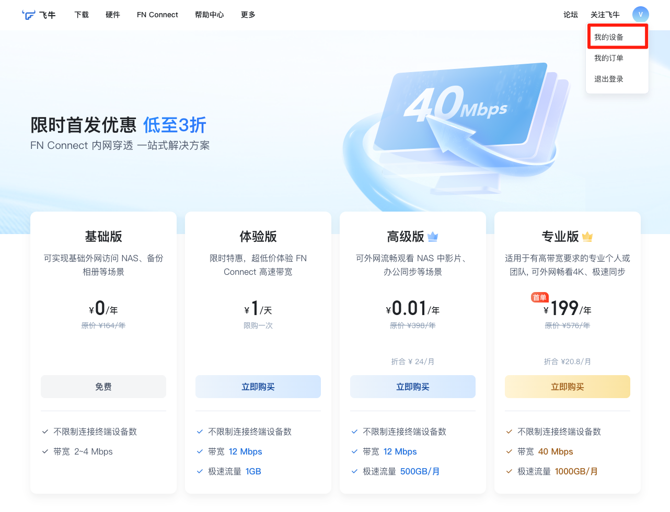Go to the 论坛 link
This screenshot has width=670, height=512.
tap(571, 15)
